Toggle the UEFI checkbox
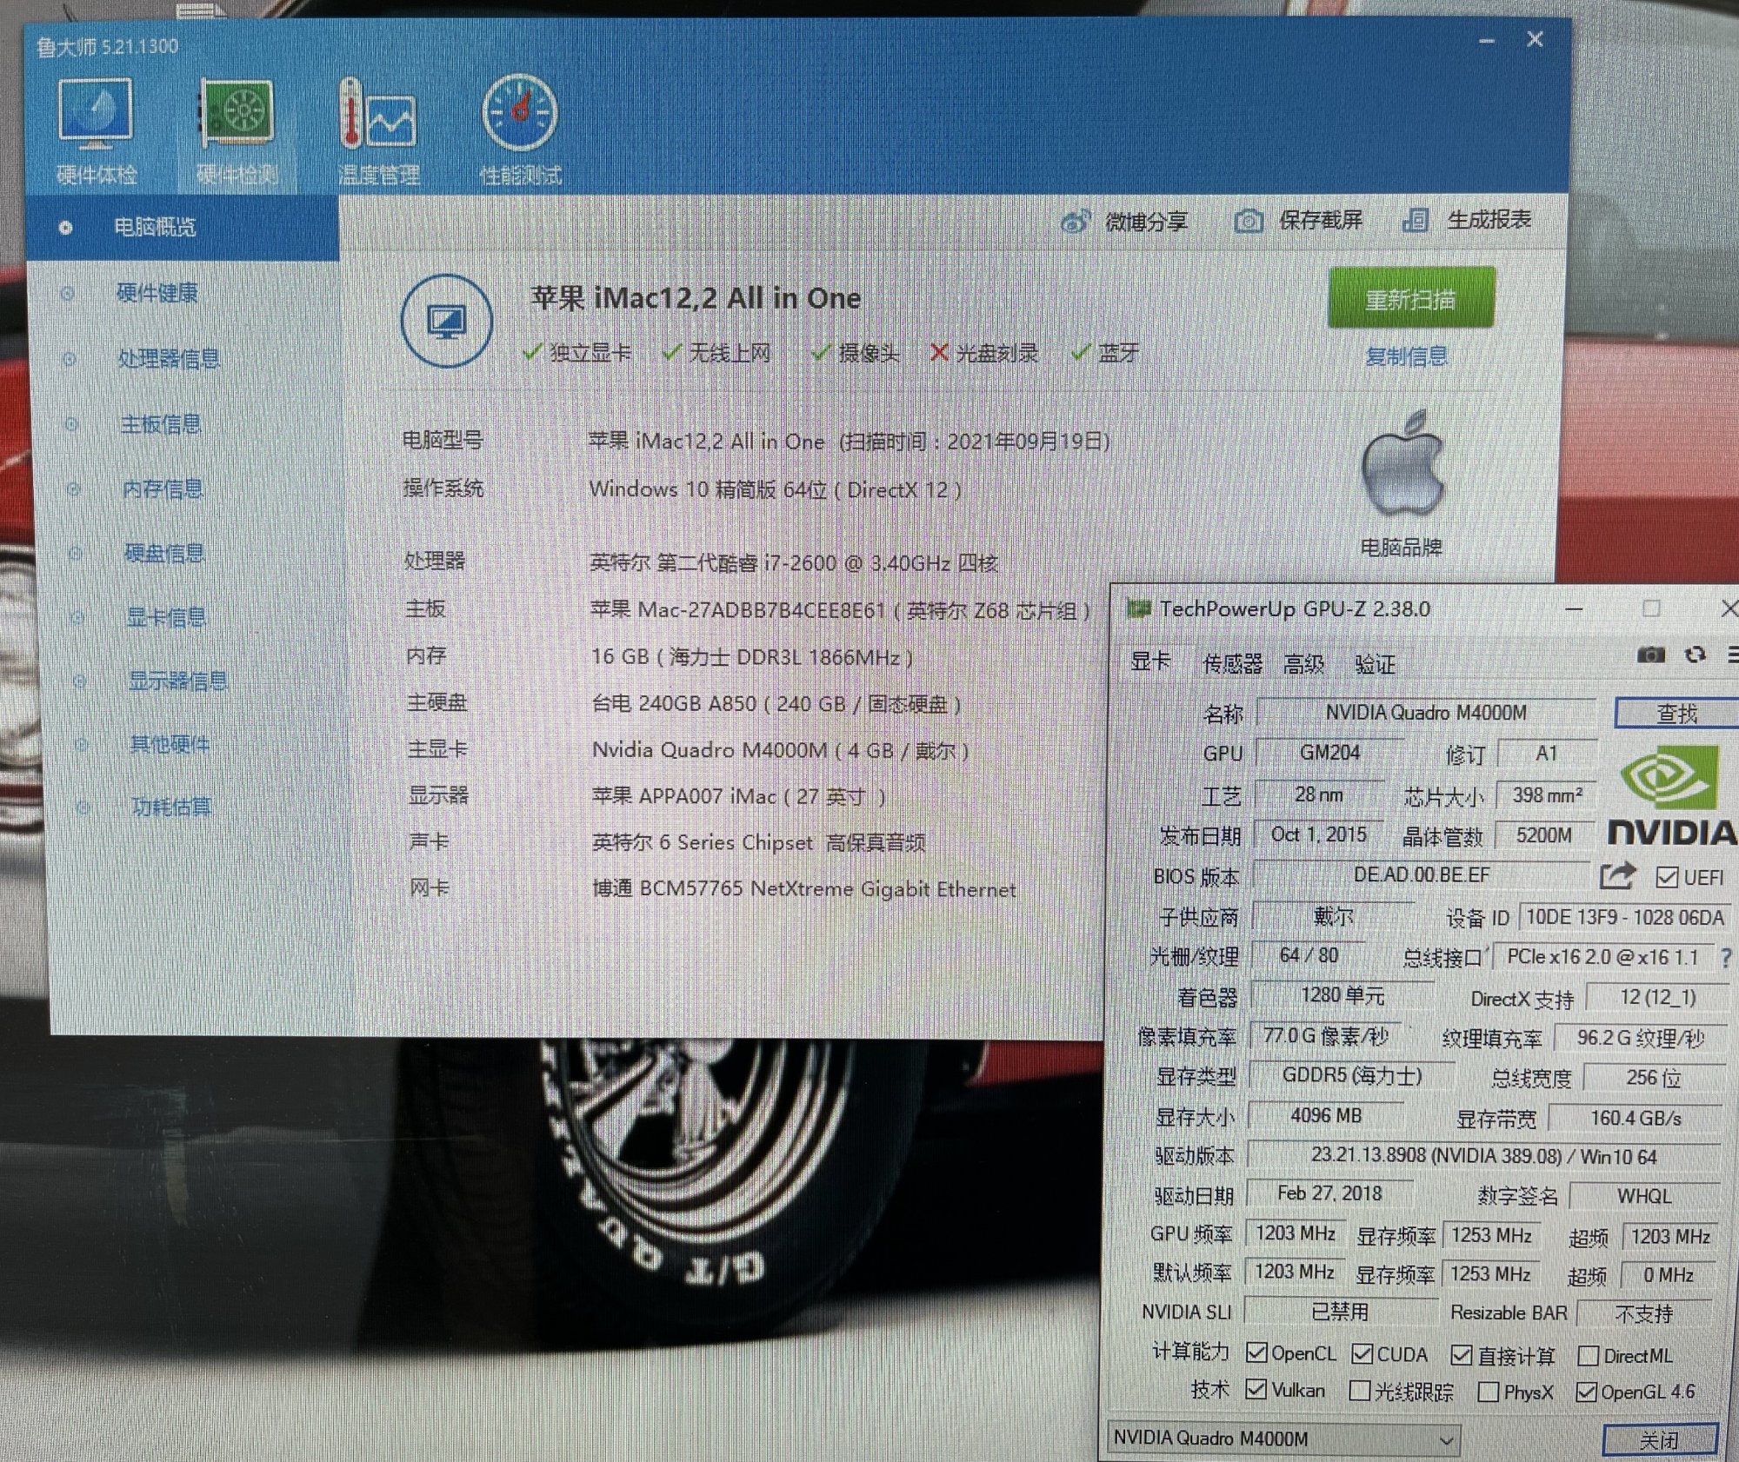 click(x=1667, y=877)
